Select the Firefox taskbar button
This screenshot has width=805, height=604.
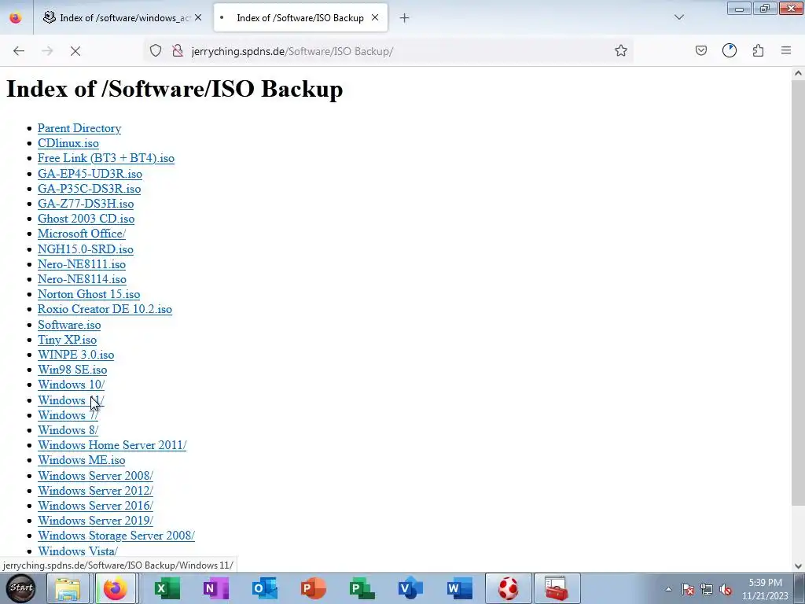pos(116,588)
